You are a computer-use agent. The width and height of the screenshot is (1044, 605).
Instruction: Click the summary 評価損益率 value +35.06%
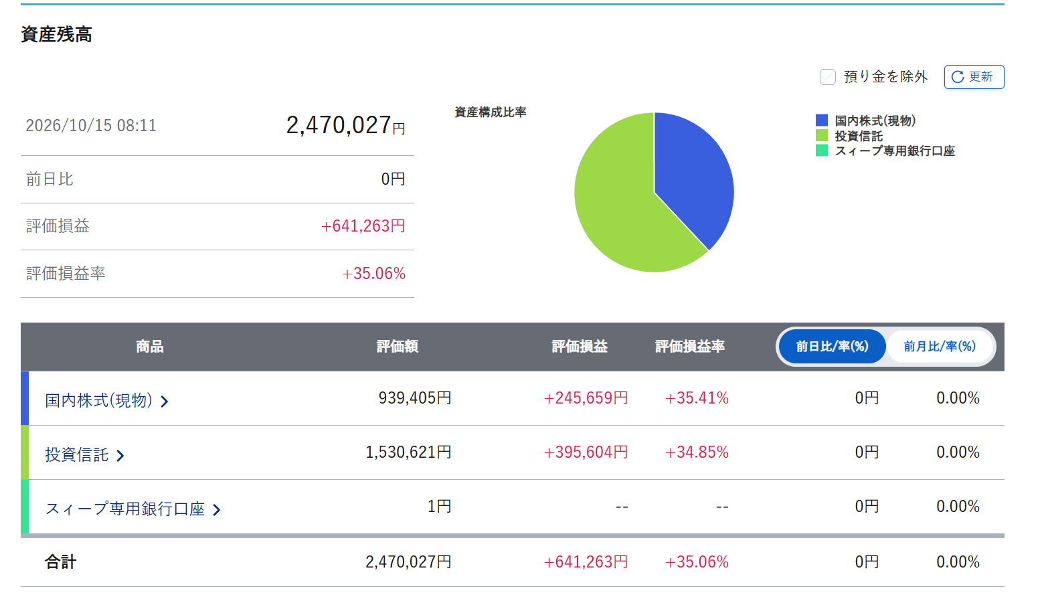point(373,274)
